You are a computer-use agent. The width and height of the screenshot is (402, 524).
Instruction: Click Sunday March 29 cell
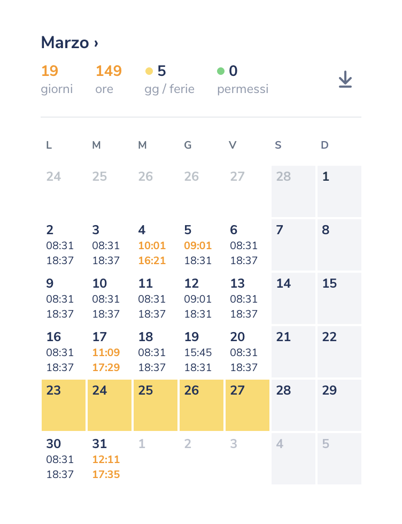tap(339, 405)
